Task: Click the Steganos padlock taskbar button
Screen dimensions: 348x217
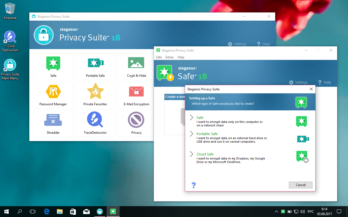Action: [x=100, y=212]
